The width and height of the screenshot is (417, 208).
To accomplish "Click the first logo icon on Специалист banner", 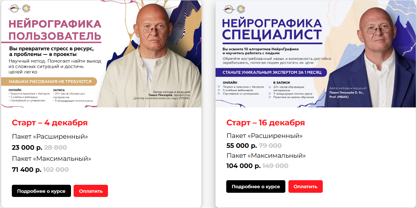I will coord(230,9).
